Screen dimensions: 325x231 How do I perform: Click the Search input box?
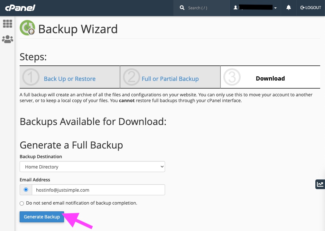click(x=206, y=8)
